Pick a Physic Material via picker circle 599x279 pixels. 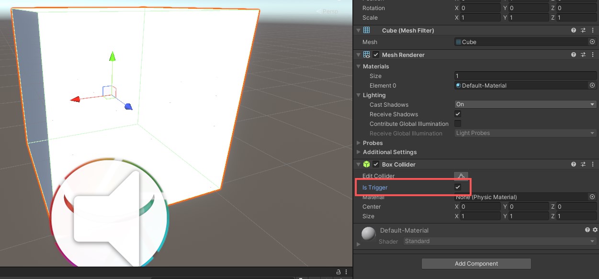(592, 197)
